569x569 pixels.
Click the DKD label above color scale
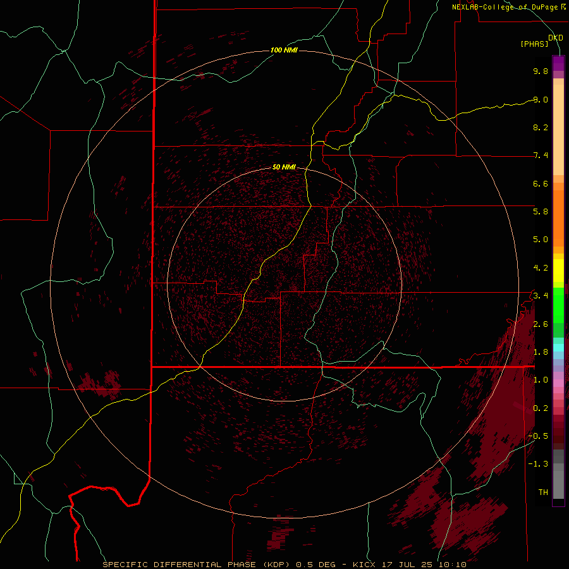pyautogui.click(x=556, y=38)
